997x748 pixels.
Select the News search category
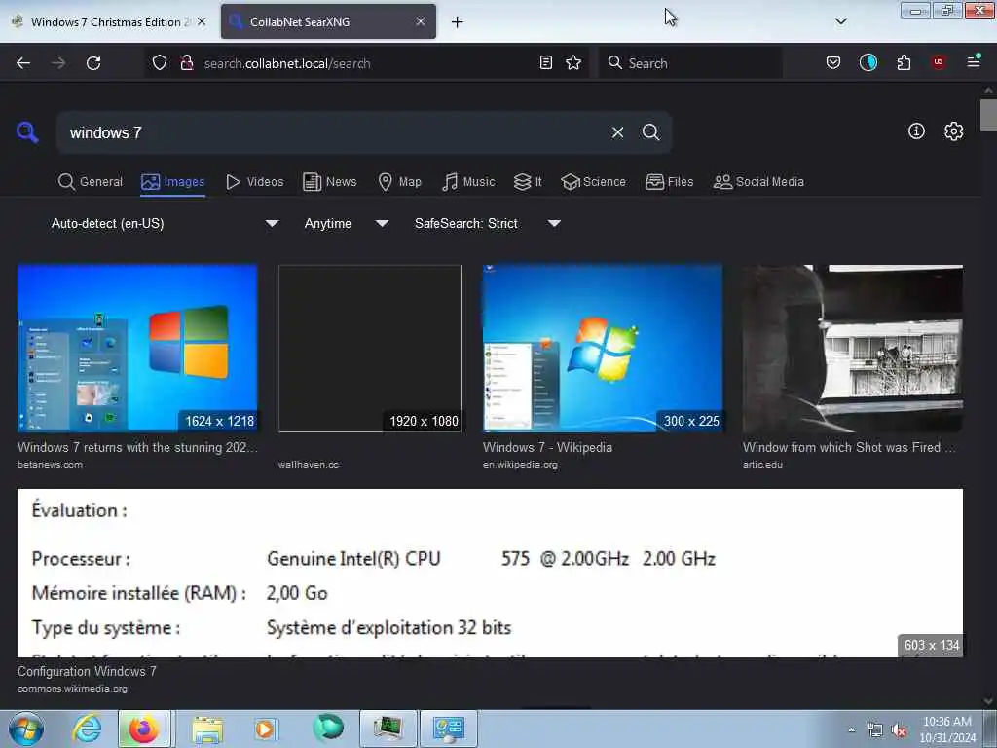(x=330, y=182)
